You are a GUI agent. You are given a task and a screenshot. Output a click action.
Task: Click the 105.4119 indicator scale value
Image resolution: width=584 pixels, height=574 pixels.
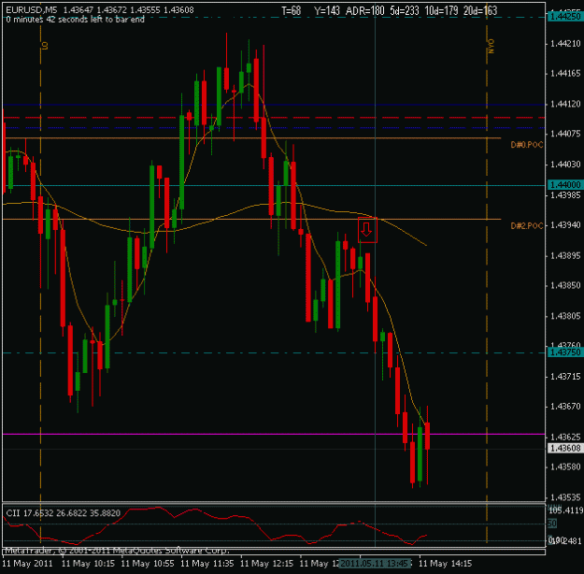point(565,510)
